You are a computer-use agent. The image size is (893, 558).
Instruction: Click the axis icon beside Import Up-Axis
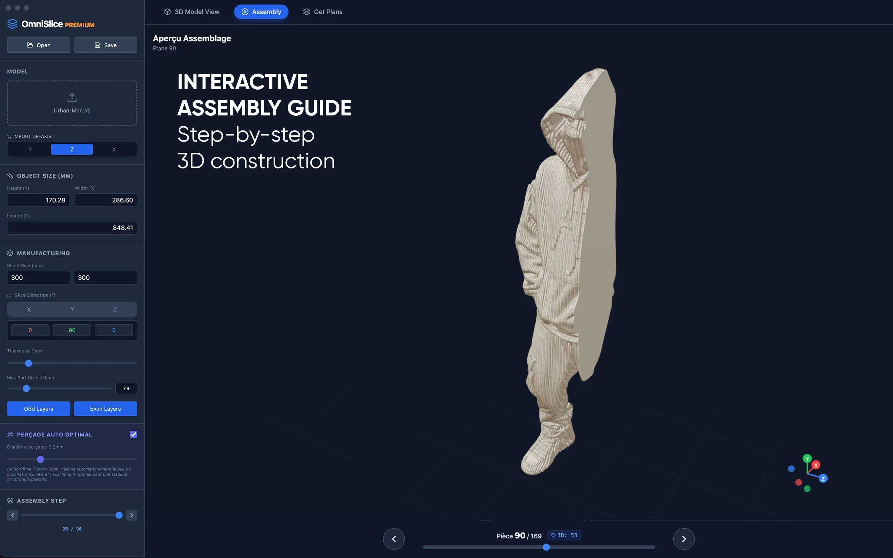(x=9, y=137)
